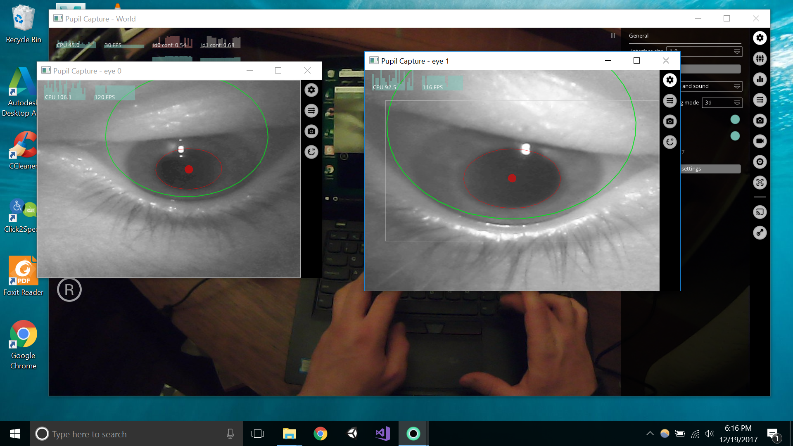
Task: Select the Autodesk Desktop App icon
Action: point(20,92)
